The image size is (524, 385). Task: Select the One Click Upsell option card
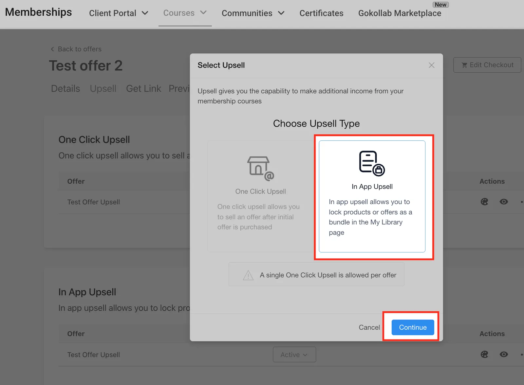click(x=261, y=196)
